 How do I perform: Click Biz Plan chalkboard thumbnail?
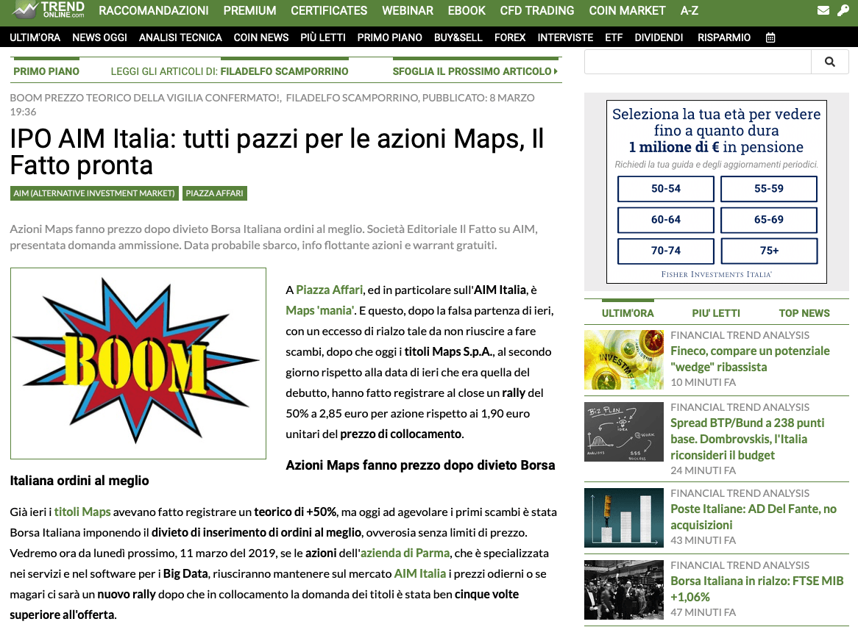pyautogui.click(x=624, y=432)
